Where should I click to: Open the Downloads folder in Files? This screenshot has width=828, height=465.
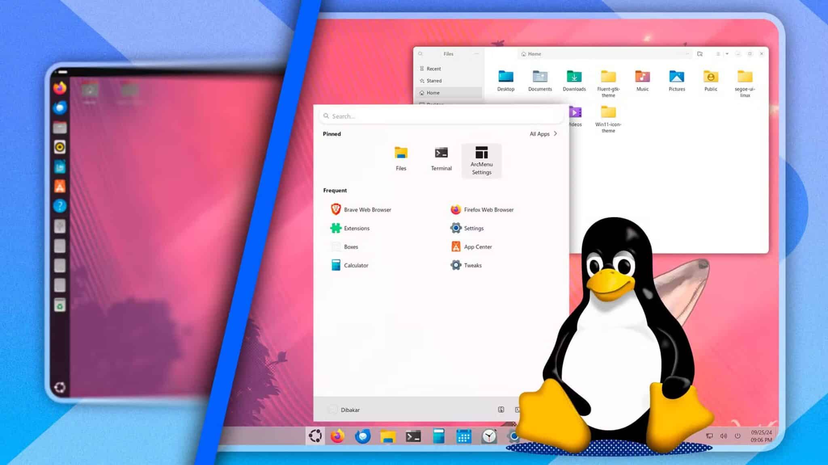point(574,81)
